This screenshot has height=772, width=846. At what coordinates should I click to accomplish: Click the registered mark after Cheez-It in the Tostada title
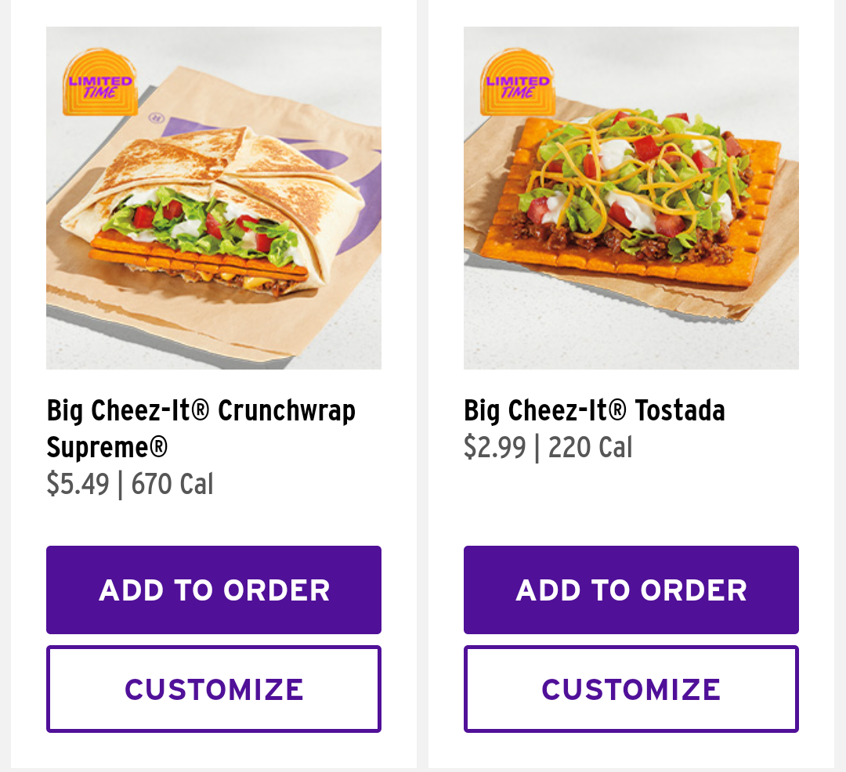[x=618, y=409]
